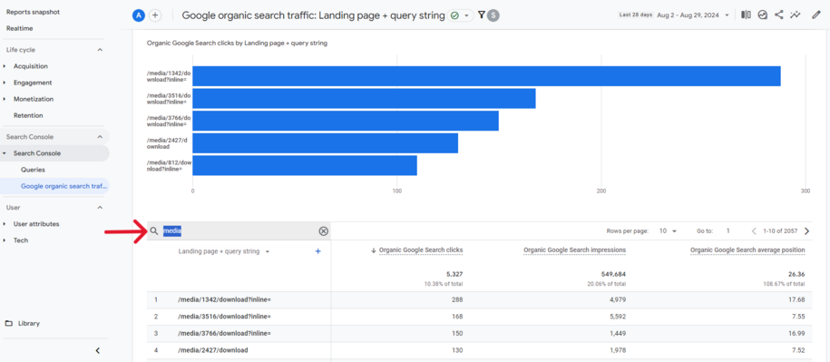Collapse the Search Console section header

click(x=100, y=136)
